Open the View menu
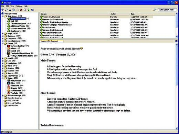Screen dimensions: 179x134 (12, 6)
